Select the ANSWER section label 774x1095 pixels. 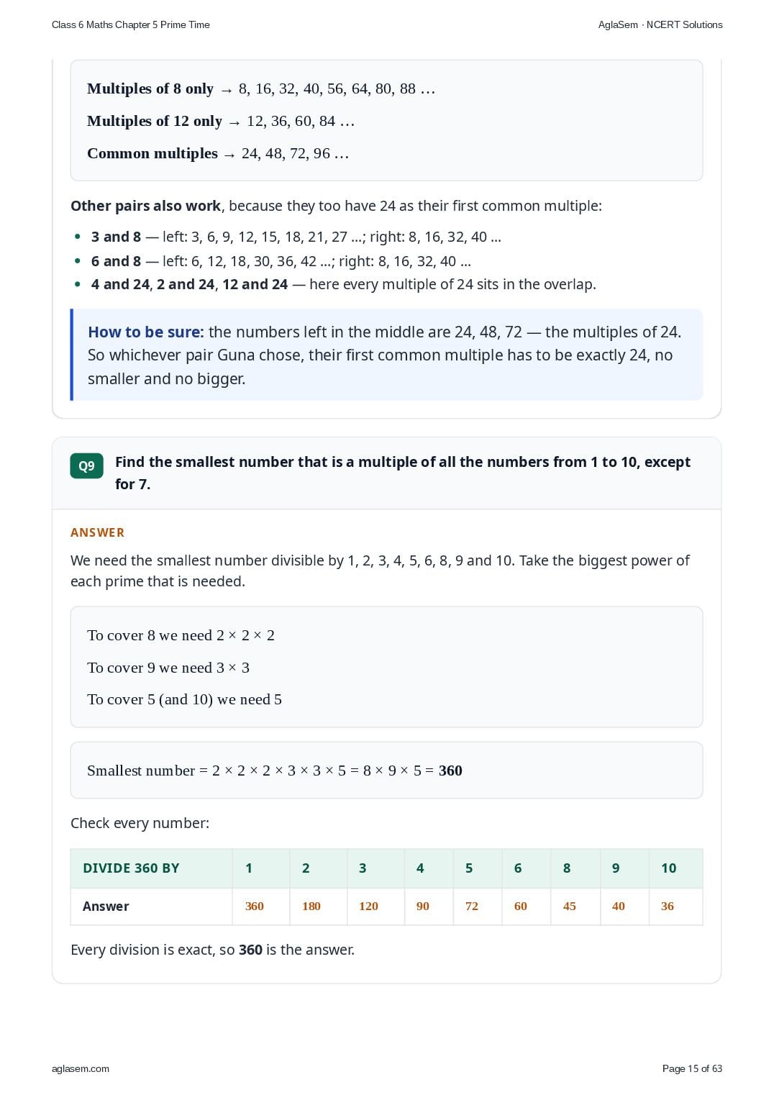(x=97, y=532)
